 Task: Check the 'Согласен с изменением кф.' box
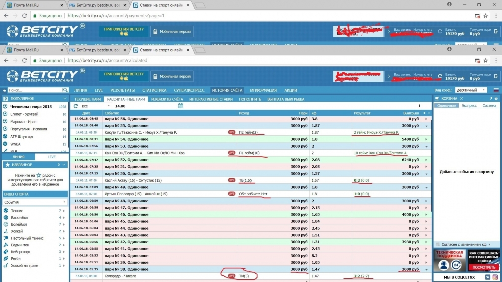click(x=437, y=244)
